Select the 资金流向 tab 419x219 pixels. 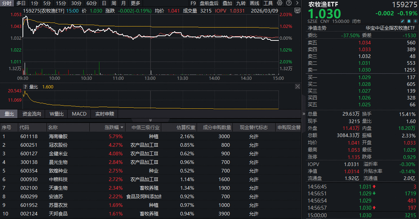click(x=32, y=114)
